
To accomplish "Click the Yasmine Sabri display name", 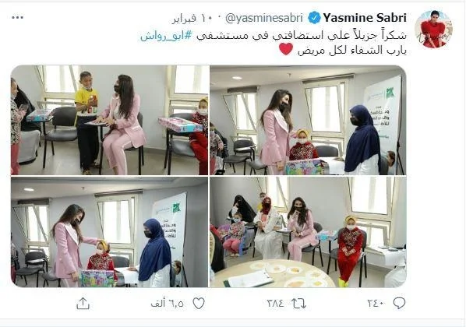I will 365,18.
